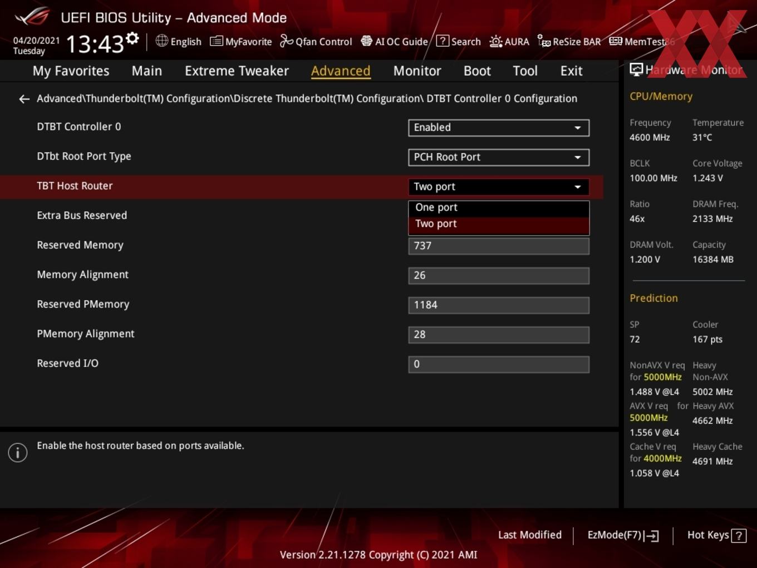Click the 04/20/2021 date text
Viewport: 757px width, 568px height.
point(36,41)
